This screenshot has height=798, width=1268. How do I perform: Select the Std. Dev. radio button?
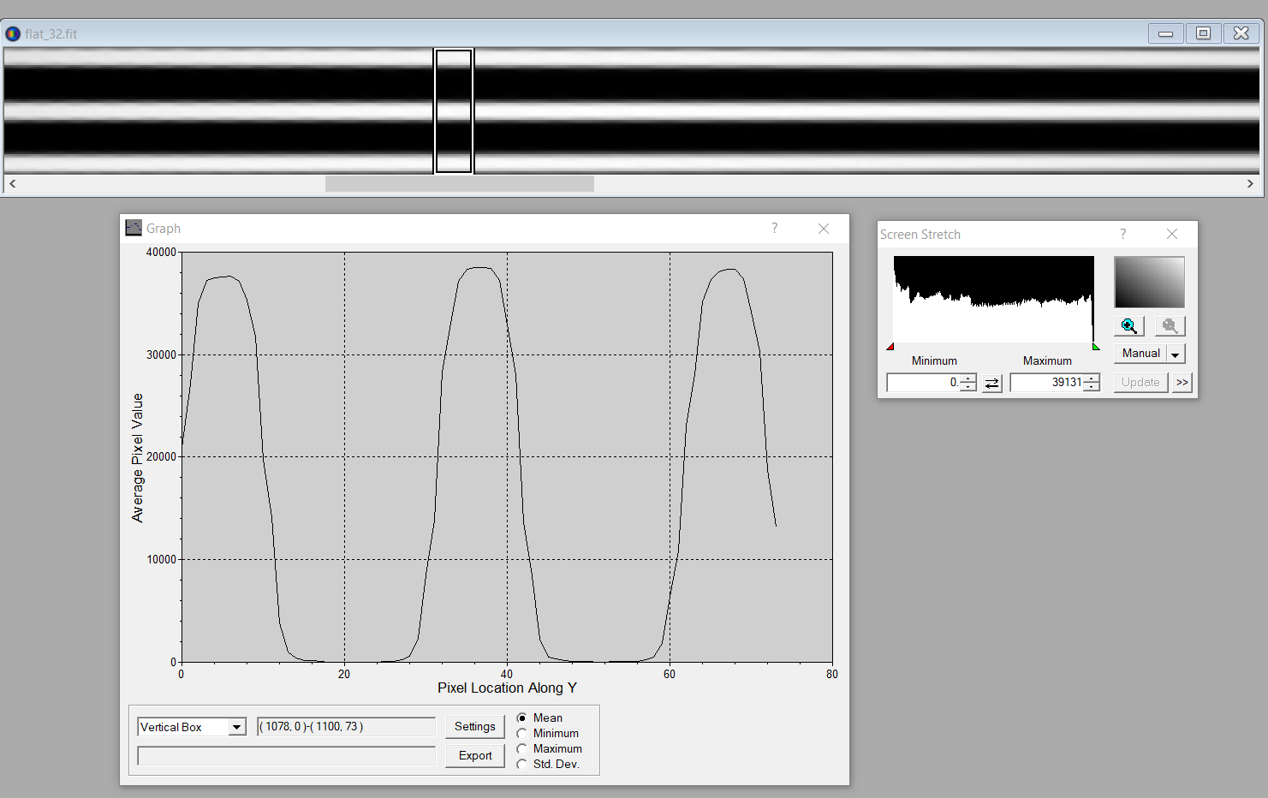(522, 765)
